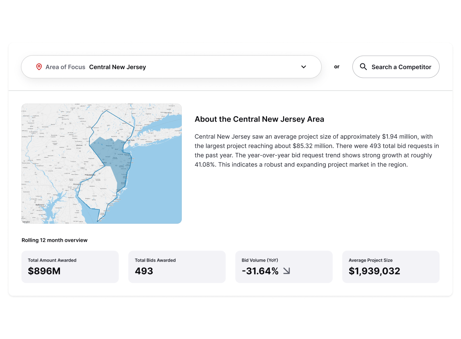This screenshot has height=339, width=461.
Task: Click New York label on the map
Action: [x=130, y=140]
